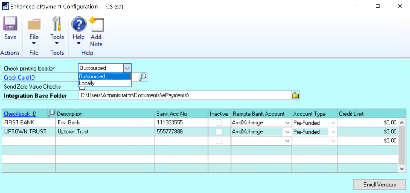Image resolution: width=410 pixels, height=193 pixels.
Task: Maximize the Enhanced ePayment Configuration window
Action: [x=377, y=6]
